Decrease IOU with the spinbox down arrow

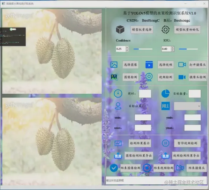[172, 50]
